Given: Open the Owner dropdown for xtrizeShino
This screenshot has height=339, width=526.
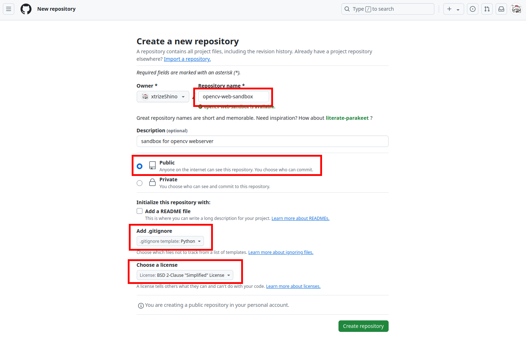Looking at the screenshot, I should point(163,96).
